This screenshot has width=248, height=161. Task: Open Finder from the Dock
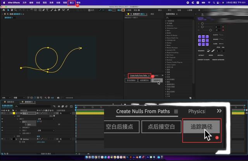[x=86, y=157]
